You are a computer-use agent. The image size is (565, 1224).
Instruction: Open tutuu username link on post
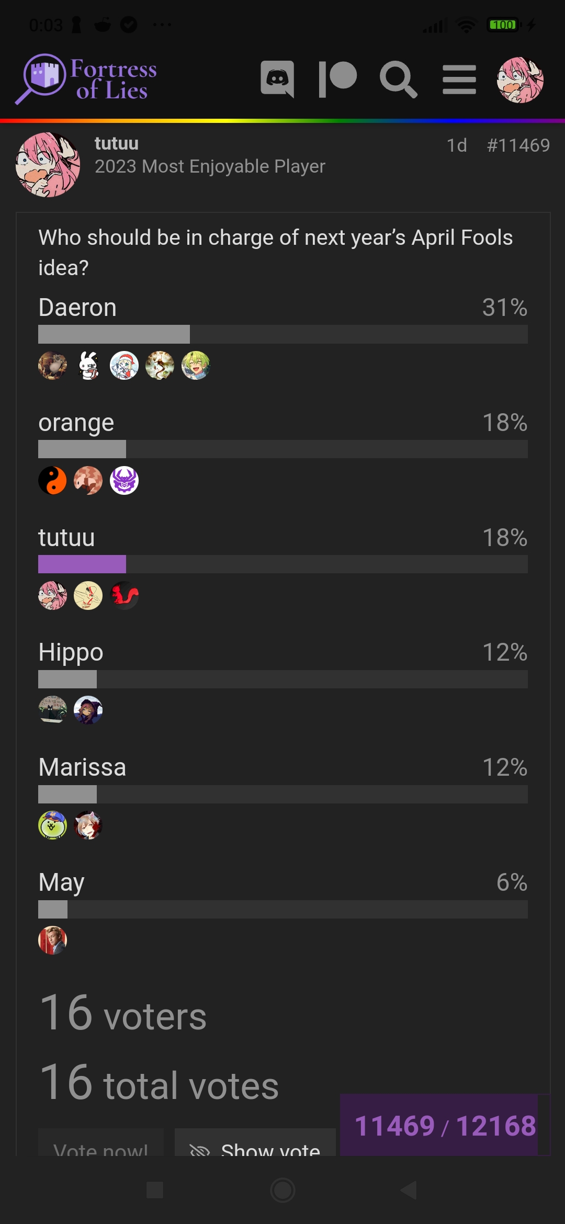[x=117, y=143]
